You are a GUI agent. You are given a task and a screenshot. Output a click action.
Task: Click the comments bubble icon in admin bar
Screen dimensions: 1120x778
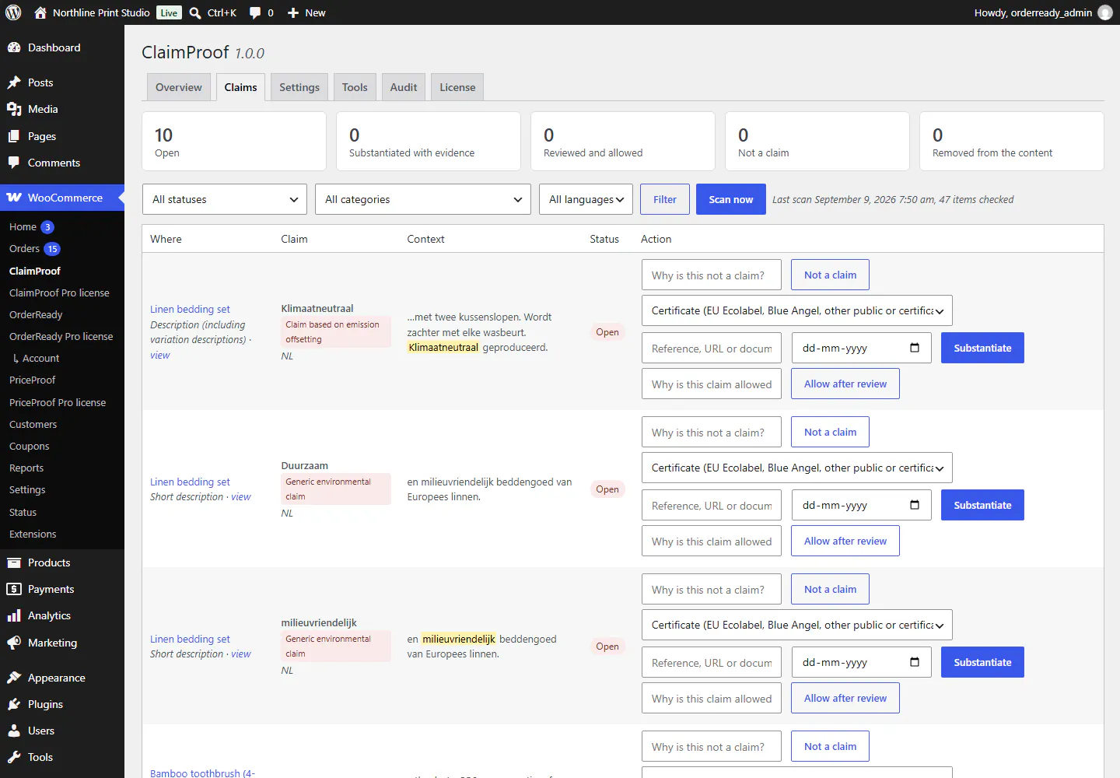(x=255, y=12)
